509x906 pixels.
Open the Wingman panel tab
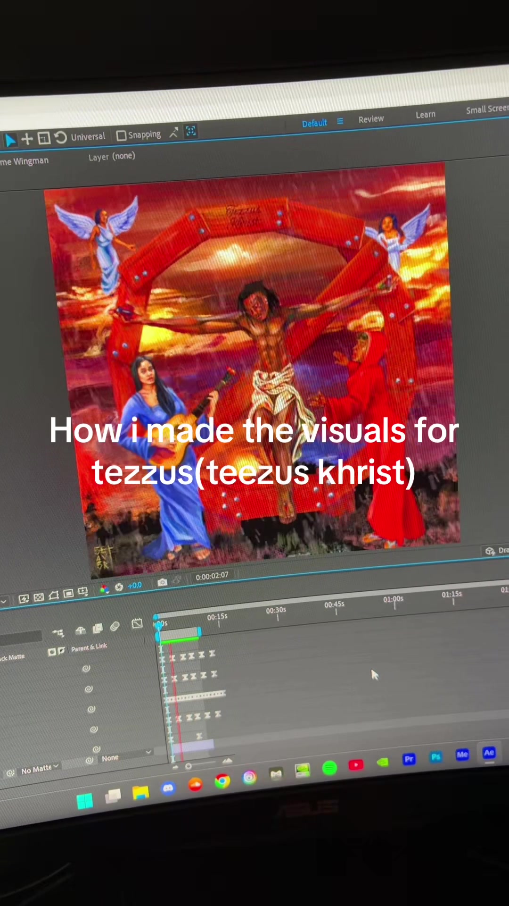point(25,161)
